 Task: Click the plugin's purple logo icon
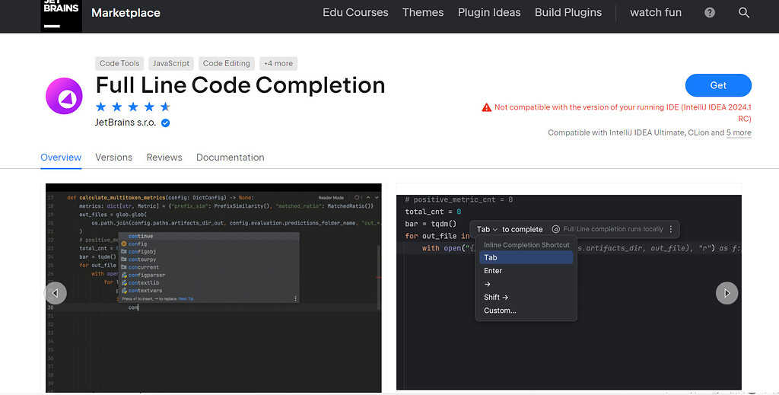(64, 96)
